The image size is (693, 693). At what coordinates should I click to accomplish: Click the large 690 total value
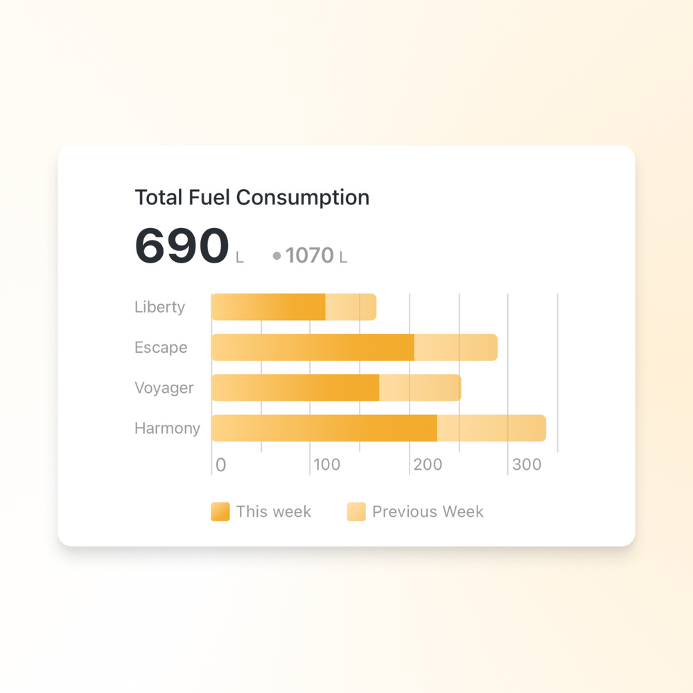pos(182,247)
